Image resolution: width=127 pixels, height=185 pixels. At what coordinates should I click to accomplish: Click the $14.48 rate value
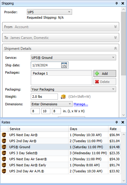point(114,147)
